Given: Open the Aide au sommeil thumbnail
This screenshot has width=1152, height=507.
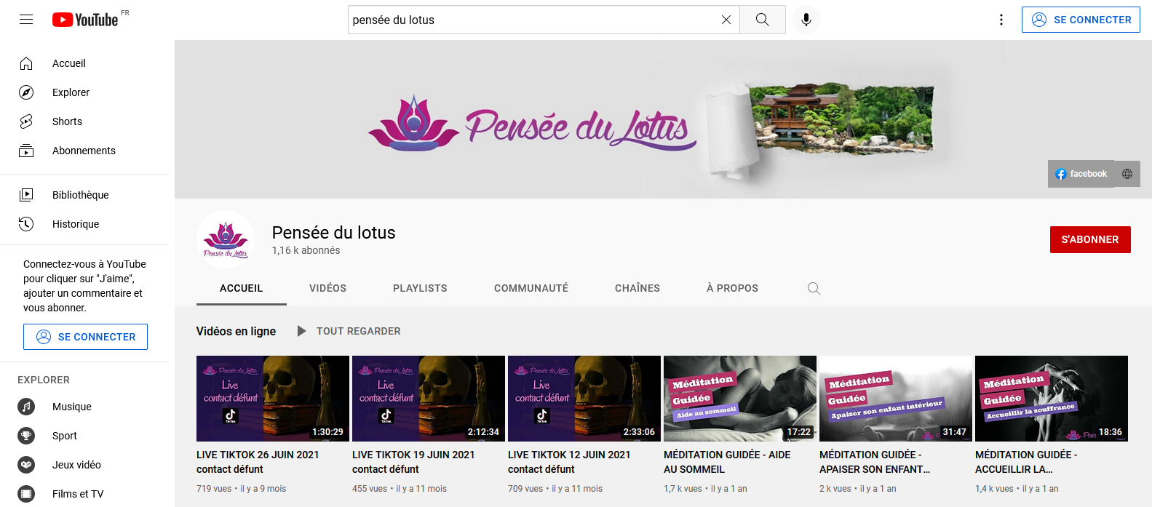Looking at the screenshot, I should coord(740,399).
